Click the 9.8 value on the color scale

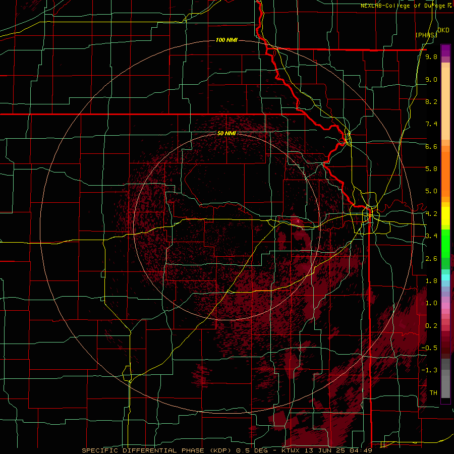coord(431,56)
